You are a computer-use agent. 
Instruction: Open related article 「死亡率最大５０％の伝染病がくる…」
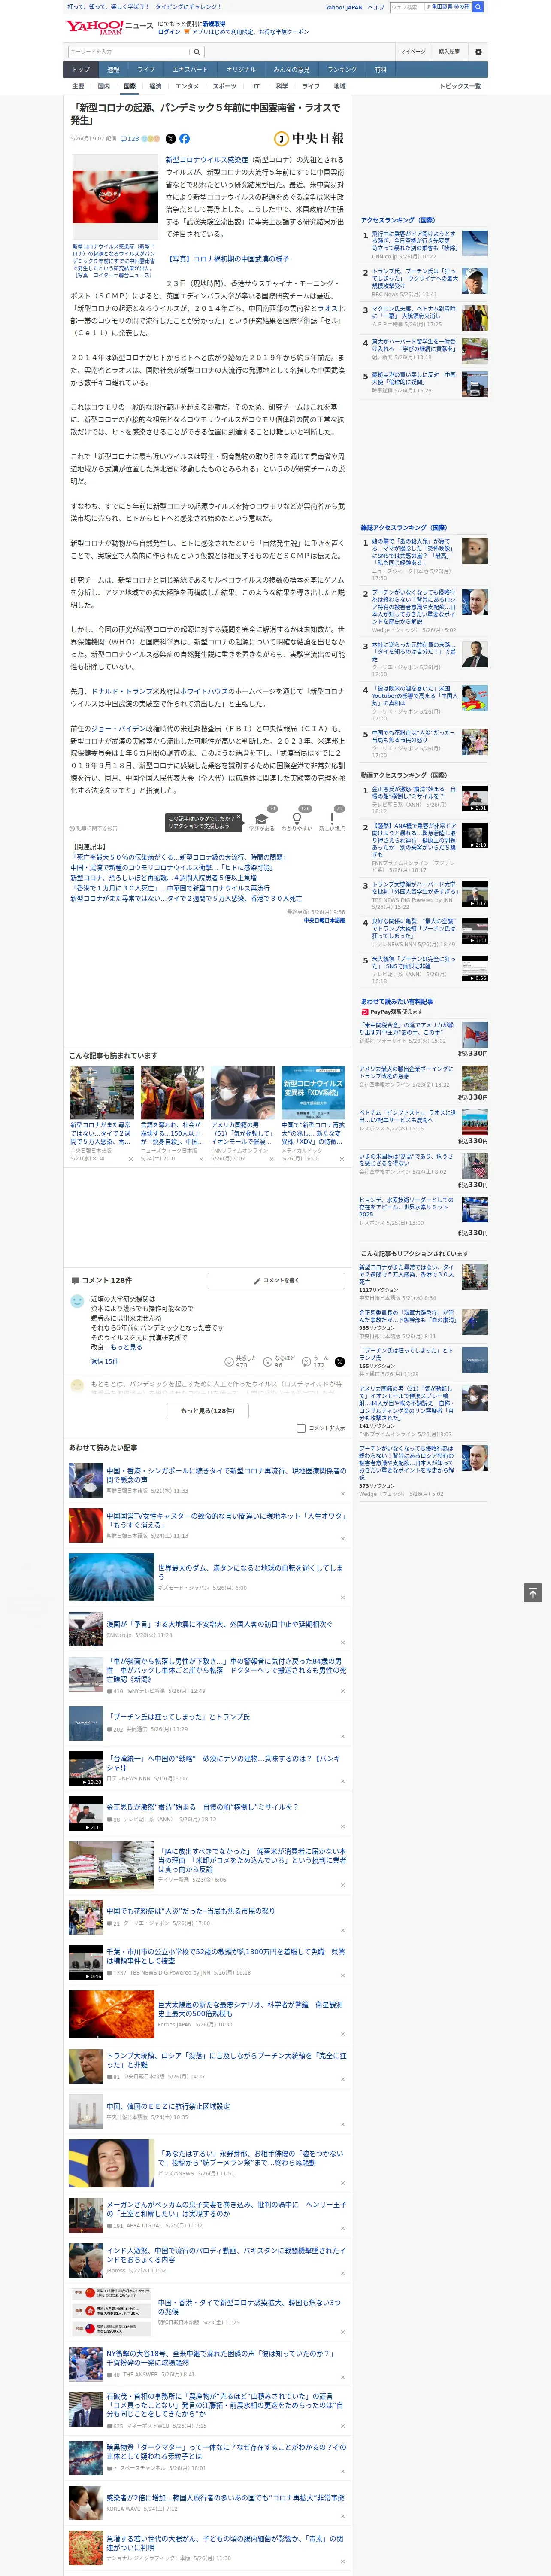(178, 857)
